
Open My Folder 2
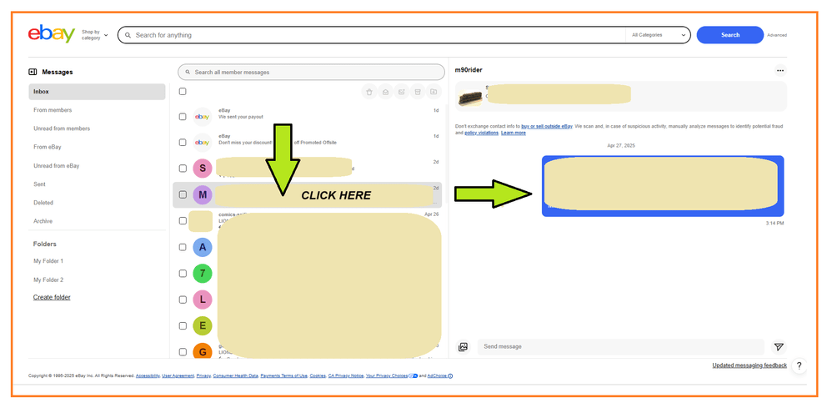coord(48,280)
